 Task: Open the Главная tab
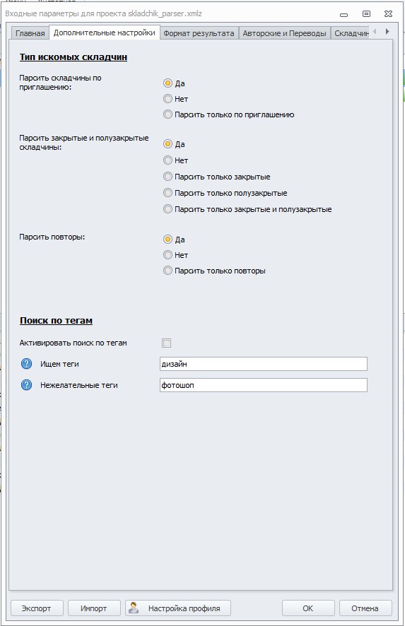pyautogui.click(x=30, y=33)
